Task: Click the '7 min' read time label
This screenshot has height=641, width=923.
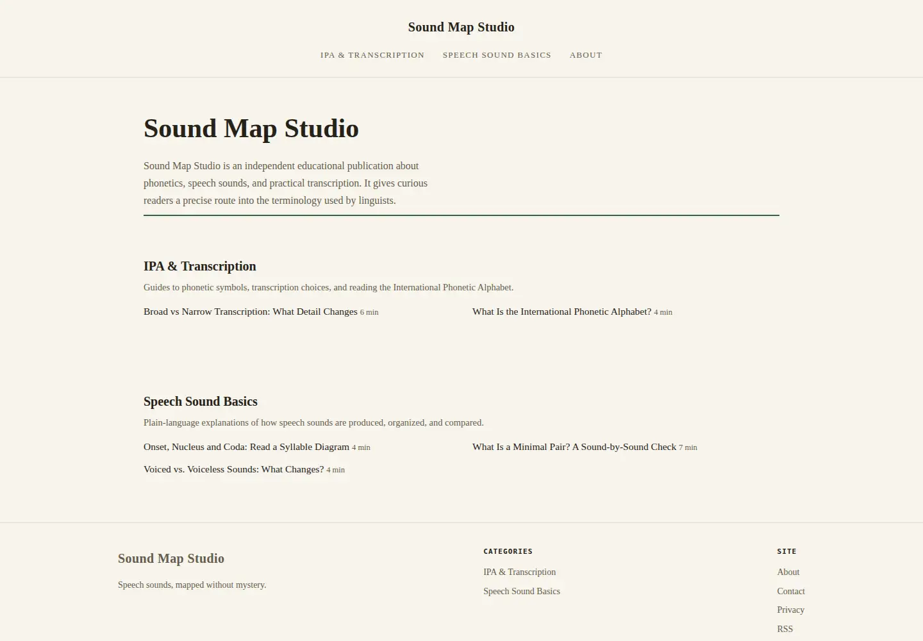Action: pos(688,447)
